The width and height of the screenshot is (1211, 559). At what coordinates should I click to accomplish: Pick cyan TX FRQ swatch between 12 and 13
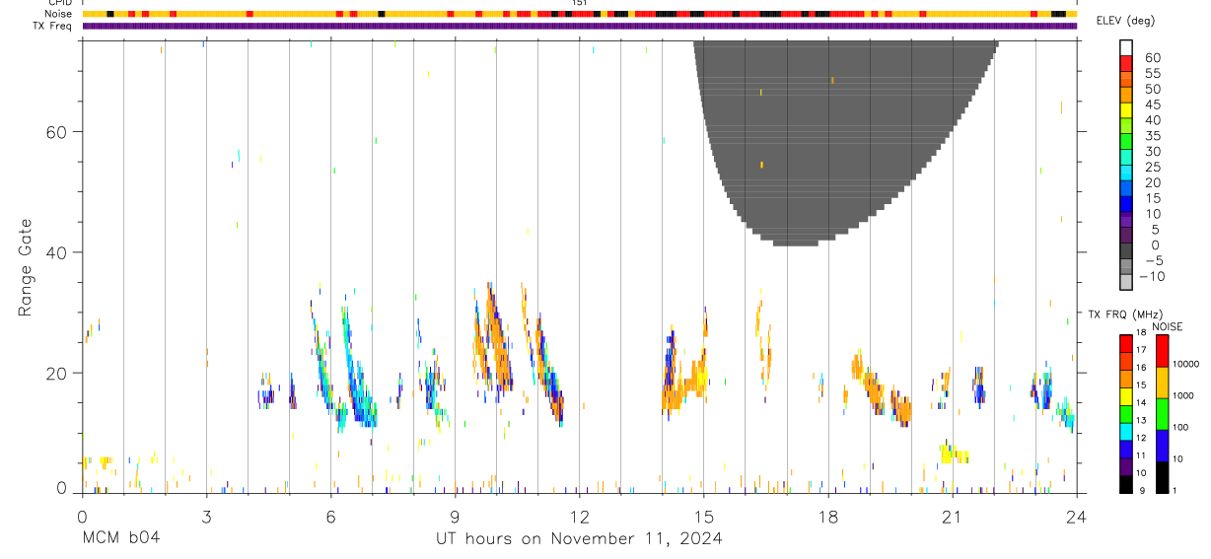(x=1126, y=432)
